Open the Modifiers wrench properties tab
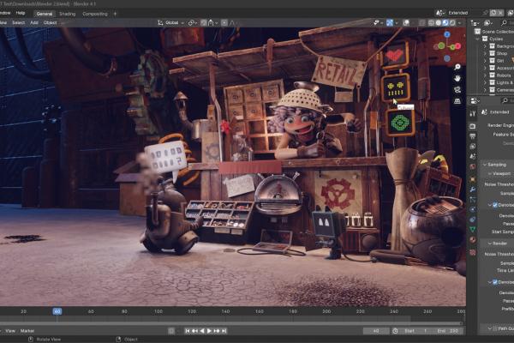 click(472, 190)
